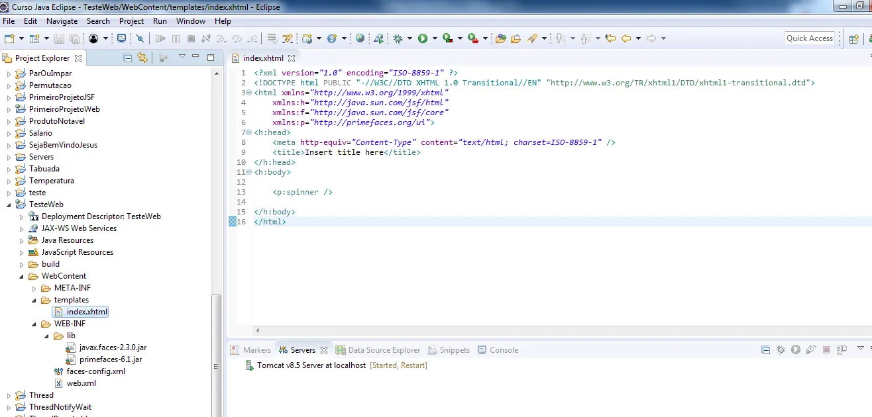Click the Quick Access search field

pos(809,38)
